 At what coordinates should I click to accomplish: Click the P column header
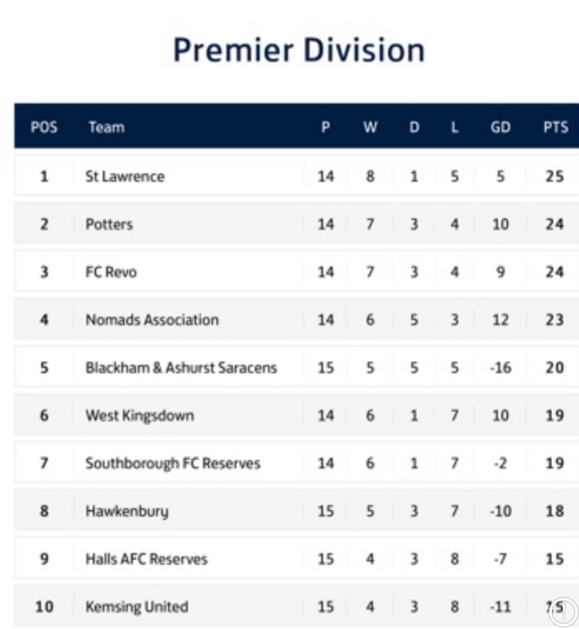(x=325, y=128)
